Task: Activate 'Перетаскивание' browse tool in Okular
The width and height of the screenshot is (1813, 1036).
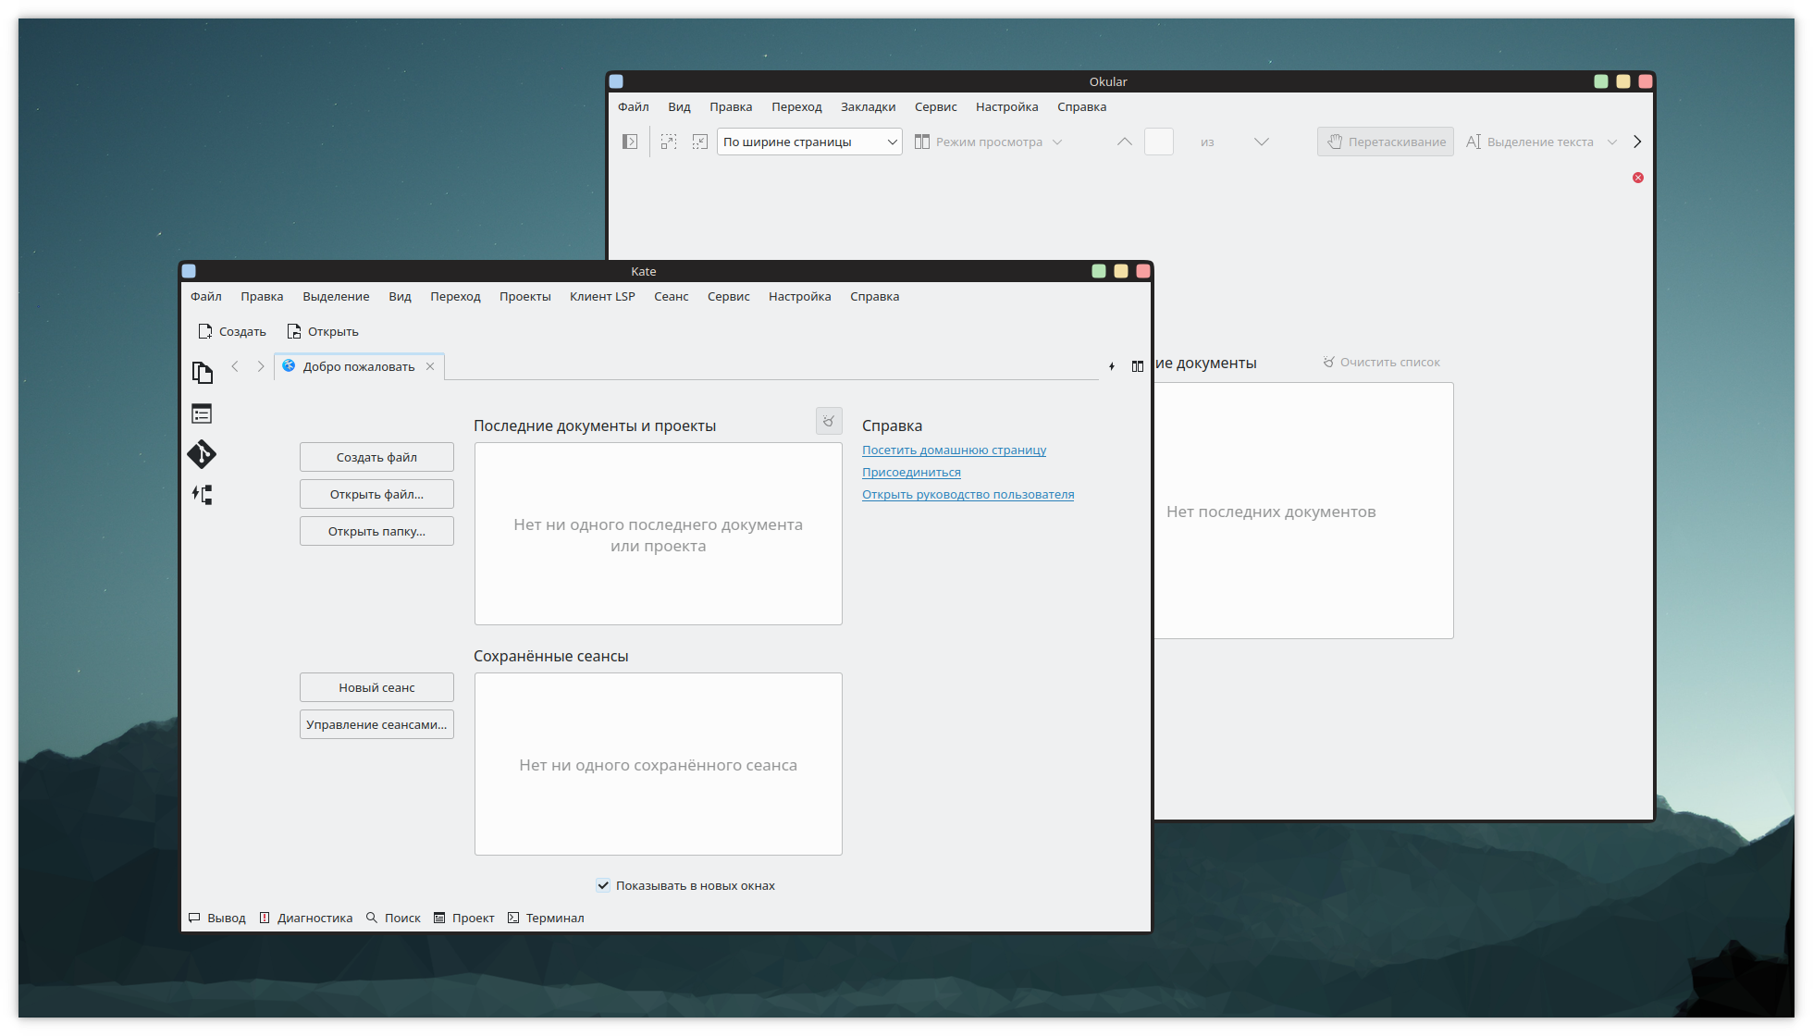Action: click(1386, 142)
